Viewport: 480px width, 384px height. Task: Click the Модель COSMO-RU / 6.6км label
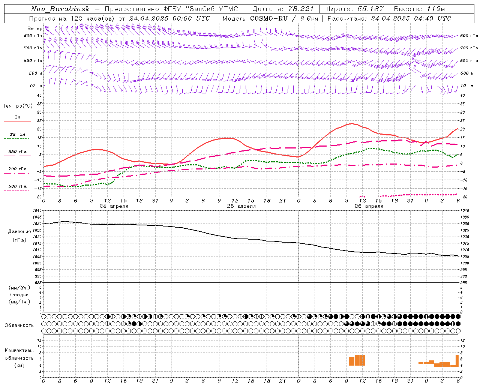pos(270,18)
